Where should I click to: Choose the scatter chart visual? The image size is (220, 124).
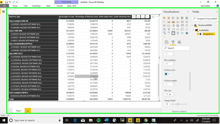click(x=169, y=26)
